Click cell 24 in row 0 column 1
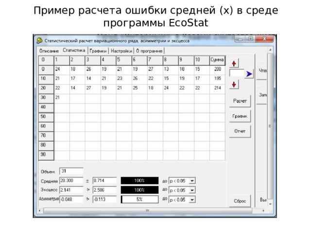 62,69
